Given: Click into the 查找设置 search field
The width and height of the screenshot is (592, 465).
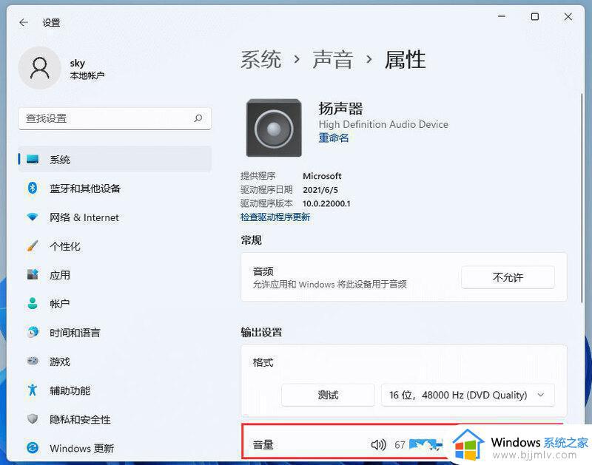Looking at the screenshot, I should tap(115, 118).
